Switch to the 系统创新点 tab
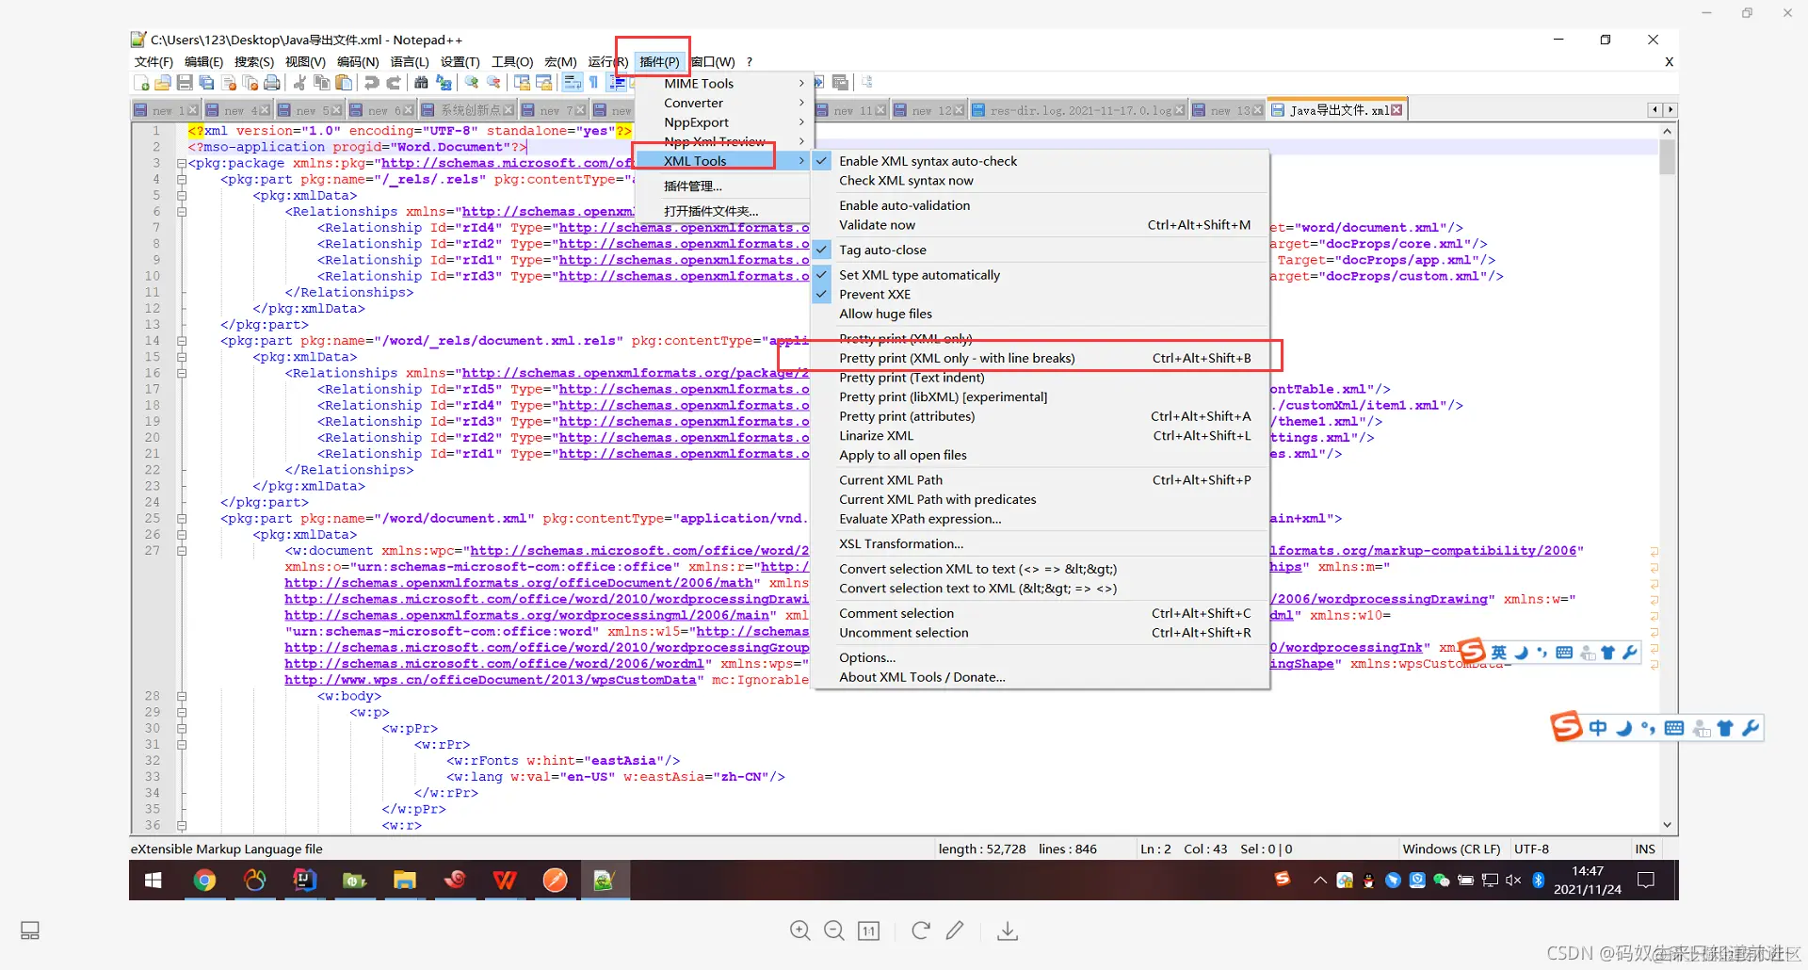The image size is (1808, 970). coord(469,110)
